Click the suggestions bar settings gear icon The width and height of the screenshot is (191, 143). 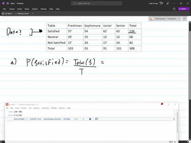click(174, 119)
